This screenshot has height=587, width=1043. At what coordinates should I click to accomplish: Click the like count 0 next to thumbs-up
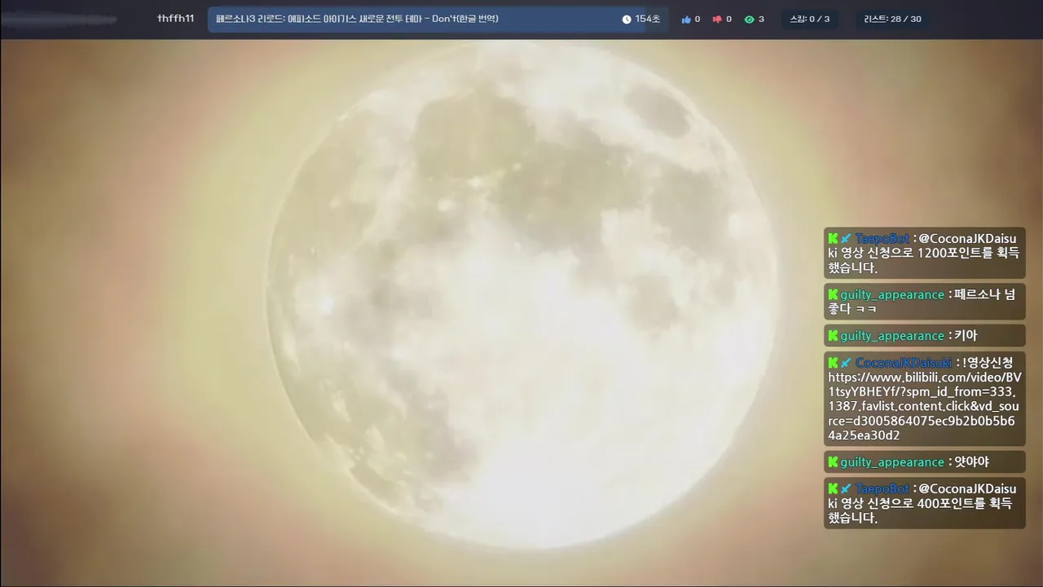click(x=698, y=19)
